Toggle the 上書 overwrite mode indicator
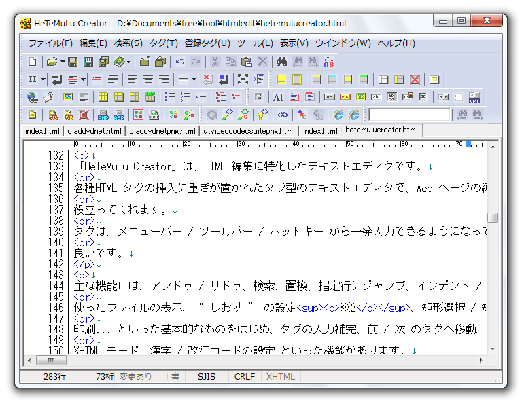This screenshot has width=522, height=404. tap(171, 376)
